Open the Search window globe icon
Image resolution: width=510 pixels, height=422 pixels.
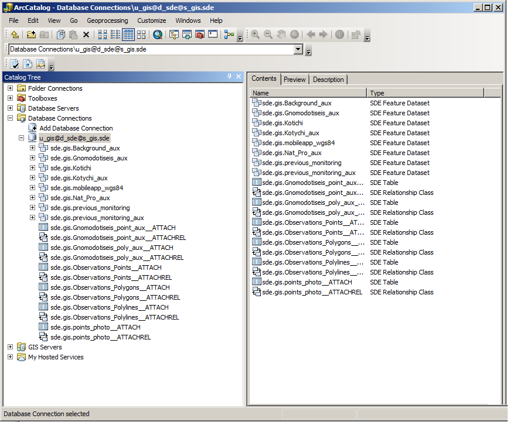pyautogui.click(x=158, y=35)
